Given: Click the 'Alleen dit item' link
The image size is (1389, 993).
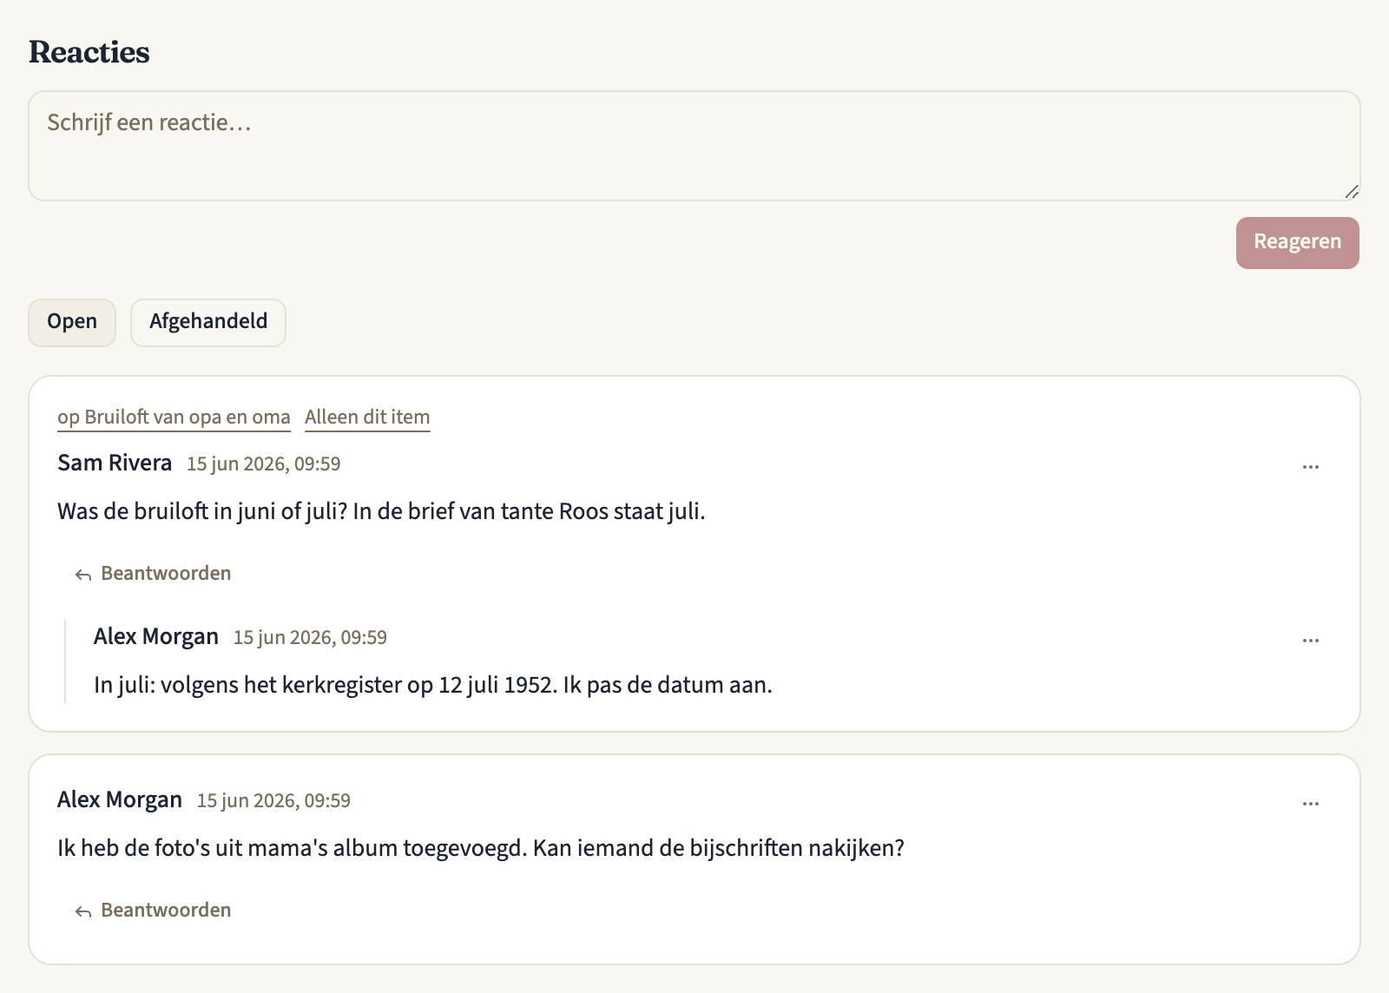Looking at the screenshot, I should click(x=367, y=418).
